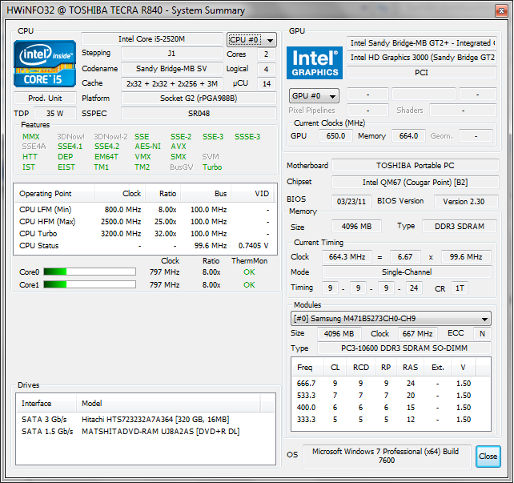Click the AES-NI feature label
This screenshot has width=514, height=483.
pos(148,147)
